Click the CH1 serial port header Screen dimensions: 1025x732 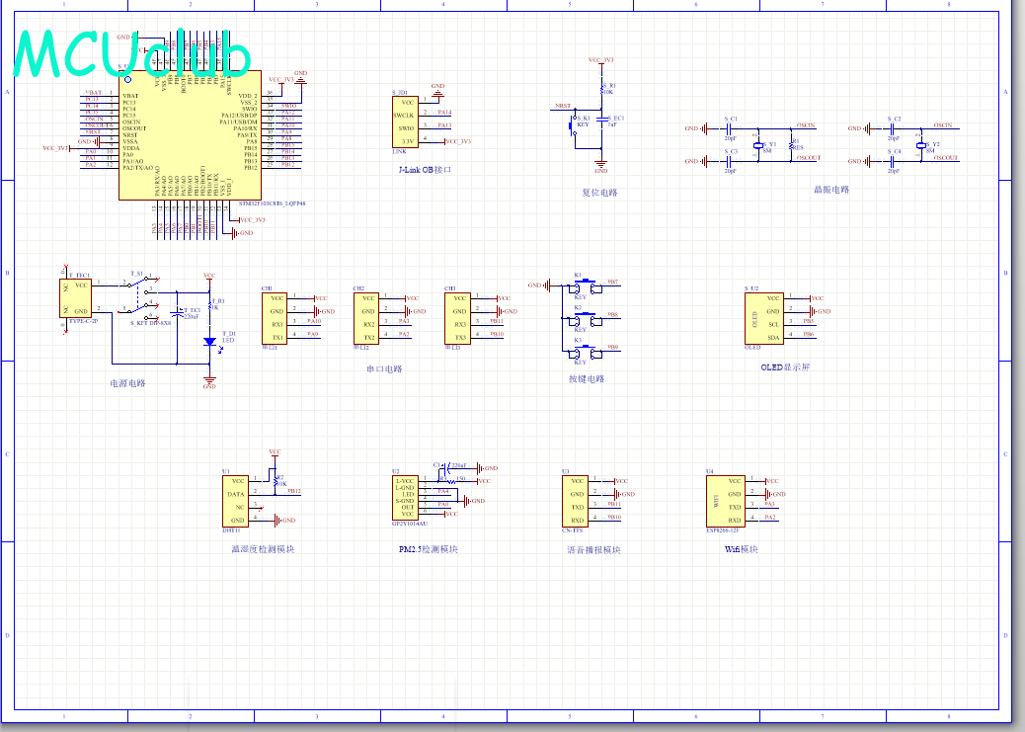coord(275,318)
